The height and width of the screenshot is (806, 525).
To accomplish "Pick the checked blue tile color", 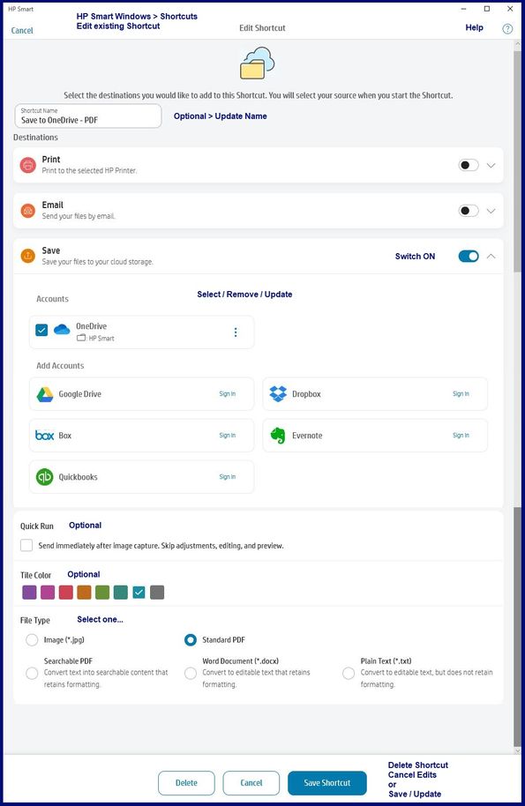I will (x=139, y=593).
